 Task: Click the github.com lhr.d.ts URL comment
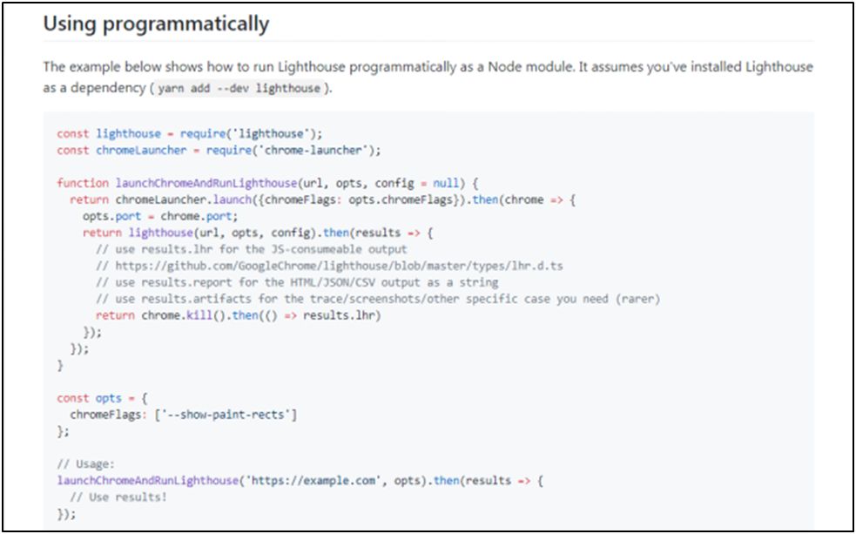329,266
